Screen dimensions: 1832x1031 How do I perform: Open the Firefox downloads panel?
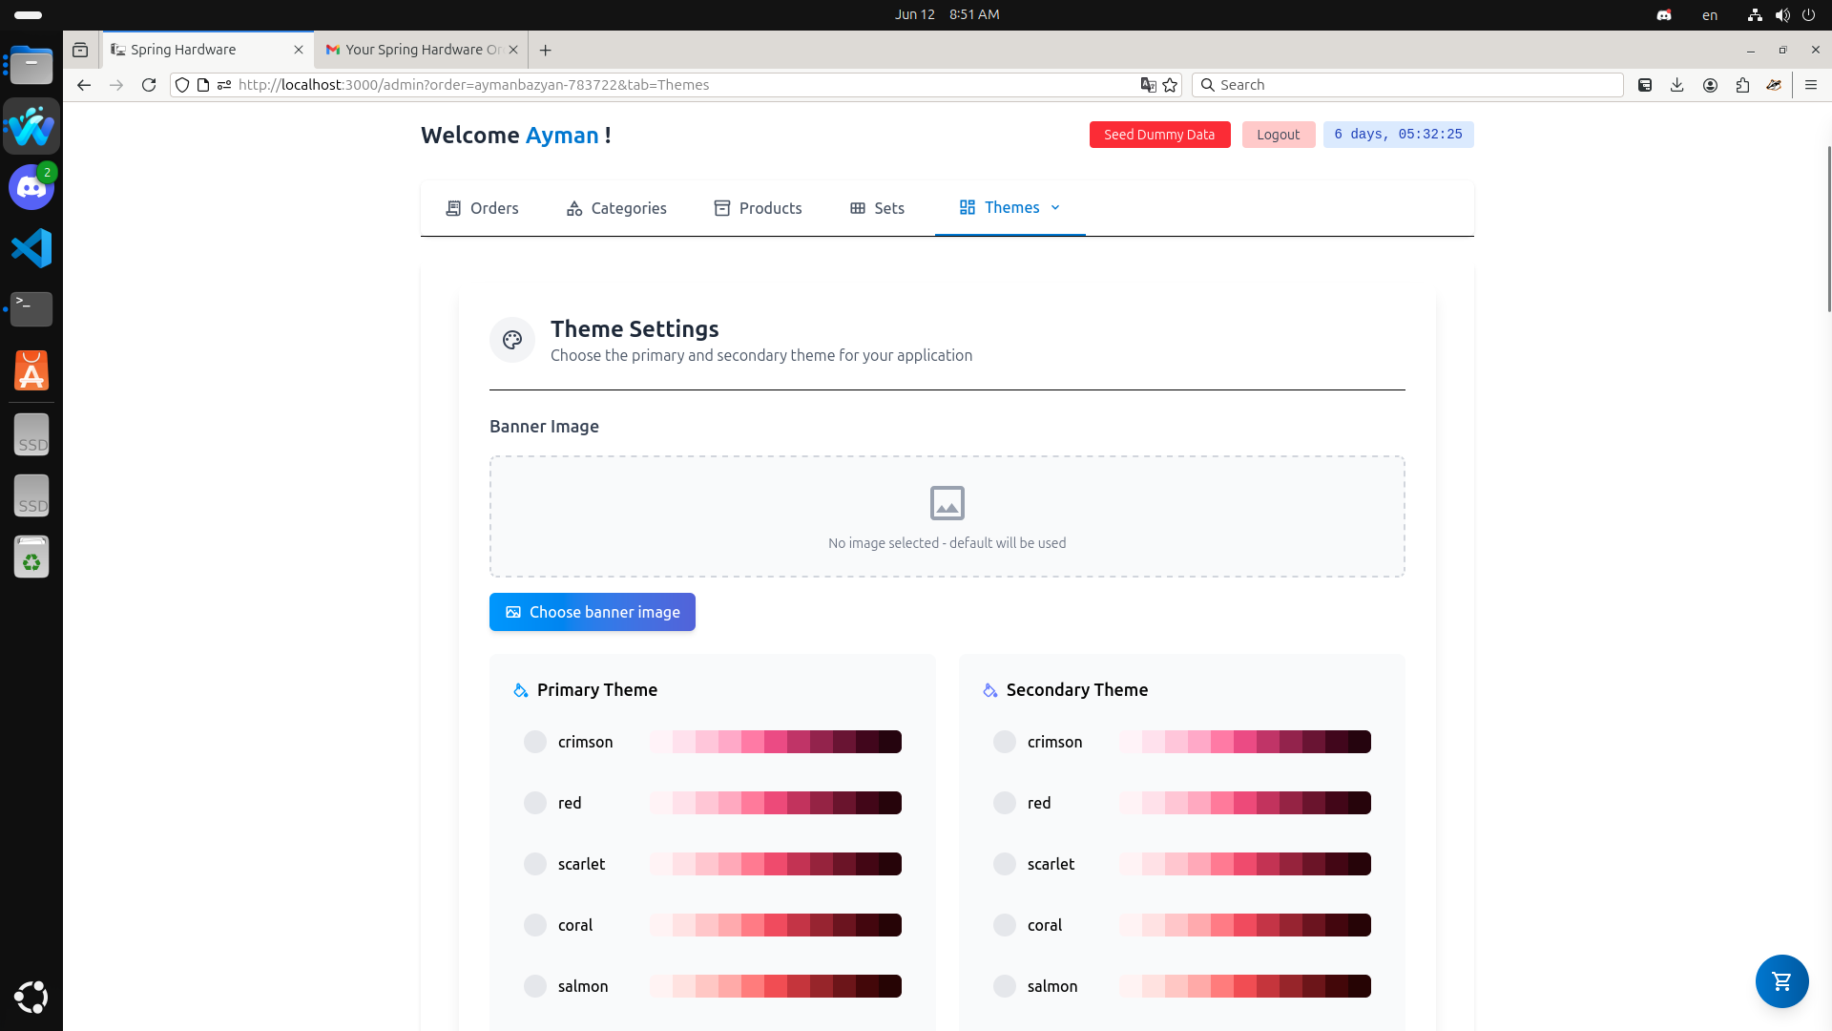(1677, 85)
